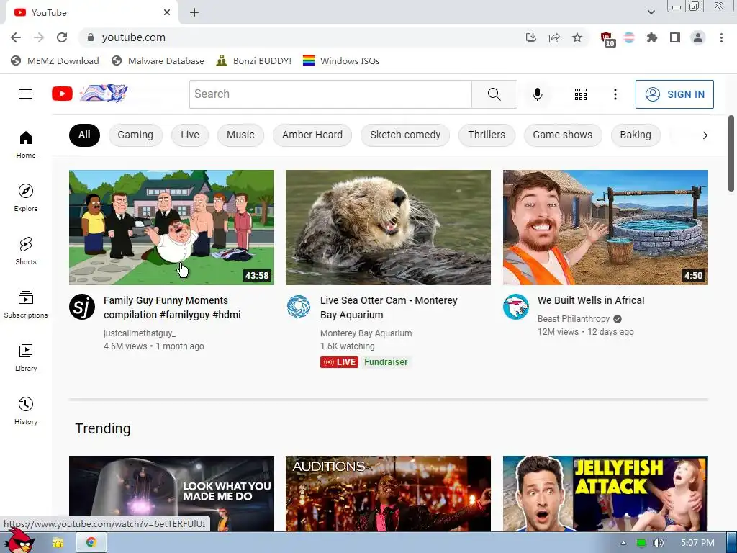Screen dimensions: 737x553
Task: Open a new browser tab
Action: pos(194,12)
